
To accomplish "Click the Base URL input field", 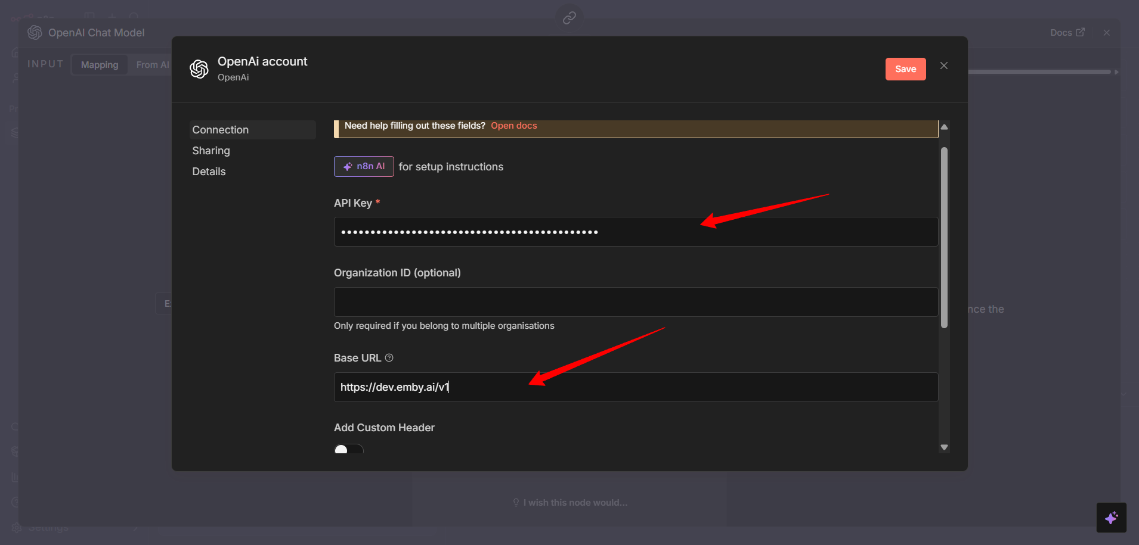I will coord(636,387).
